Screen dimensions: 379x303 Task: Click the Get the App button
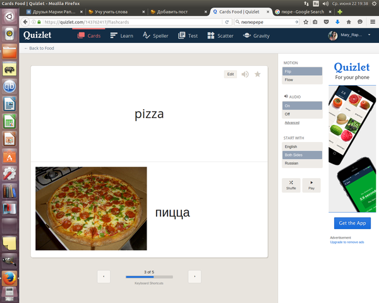pyautogui.click(x=352, y=223)
